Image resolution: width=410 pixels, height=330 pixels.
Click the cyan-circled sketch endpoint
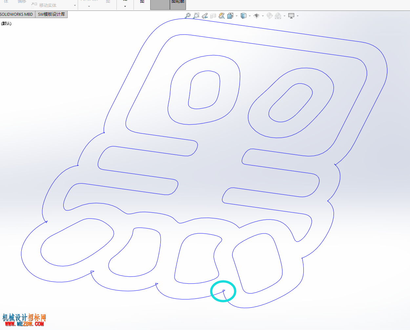pyautogui.click(x=224, y=291)
